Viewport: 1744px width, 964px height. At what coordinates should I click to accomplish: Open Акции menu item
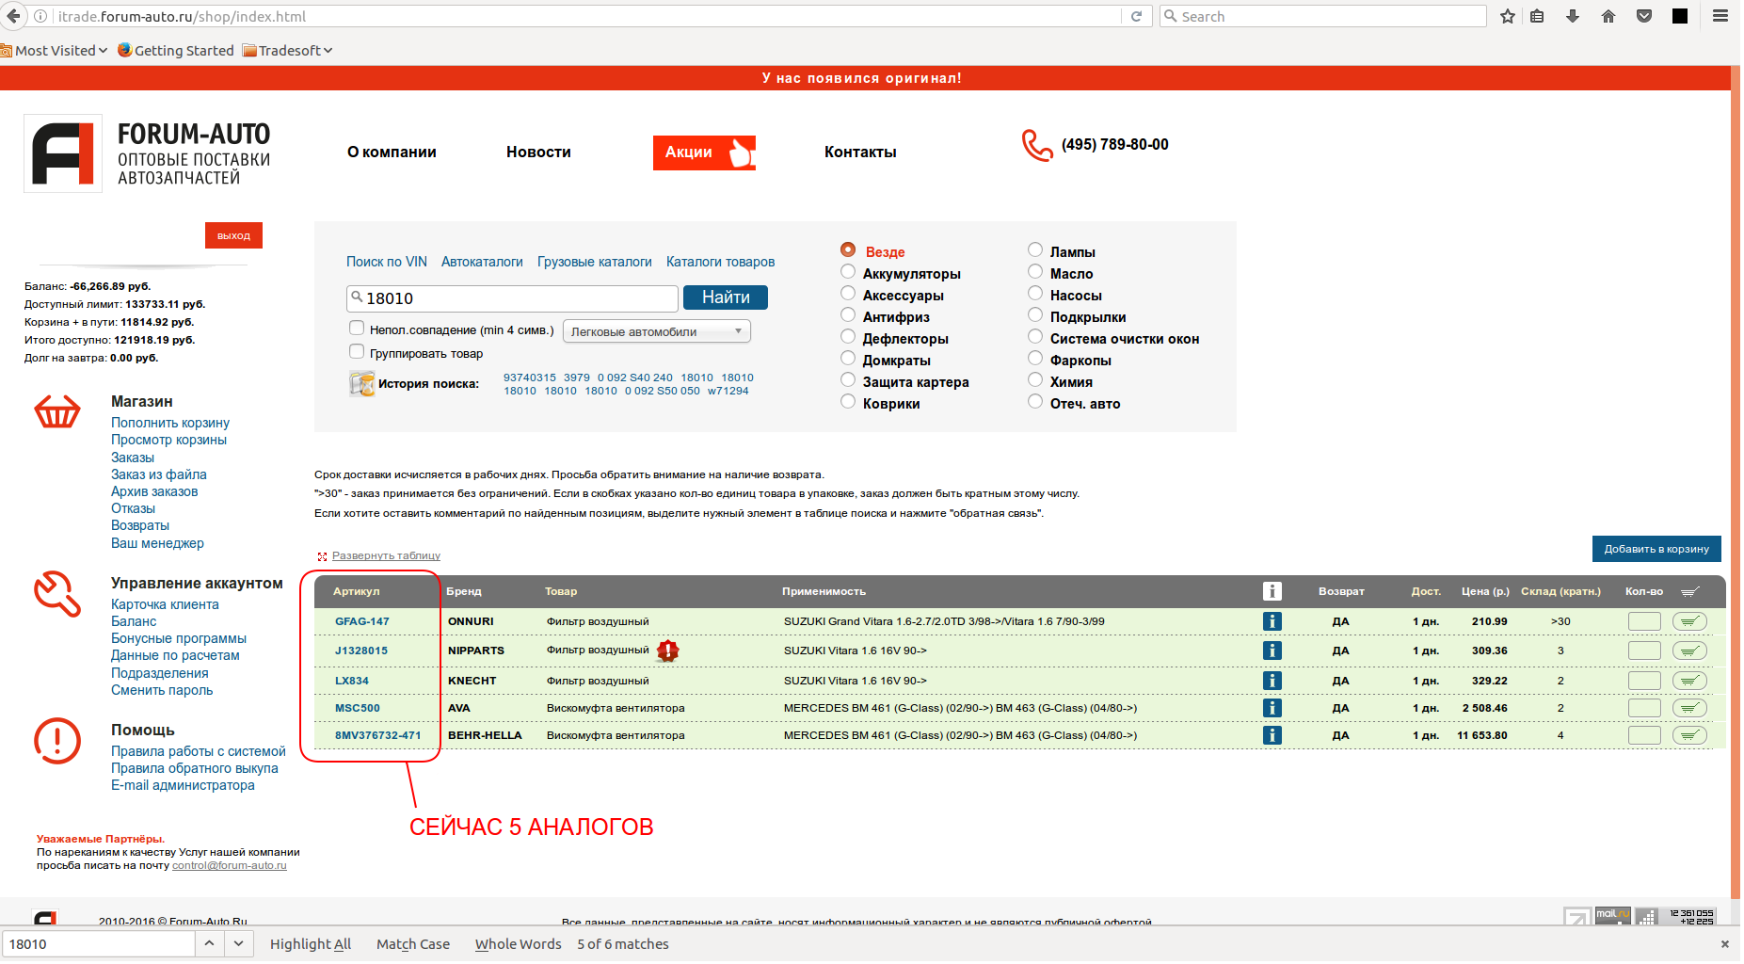704,153
